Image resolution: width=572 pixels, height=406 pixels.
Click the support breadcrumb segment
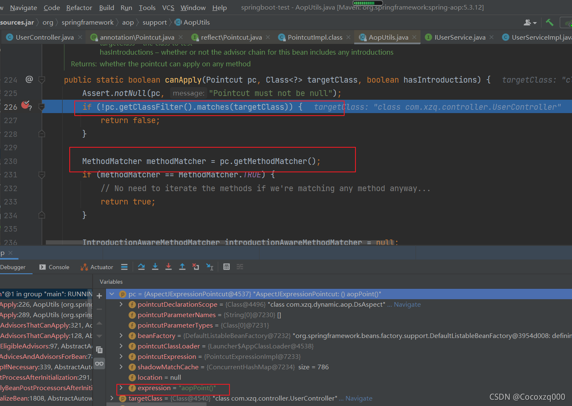[154, 23]
